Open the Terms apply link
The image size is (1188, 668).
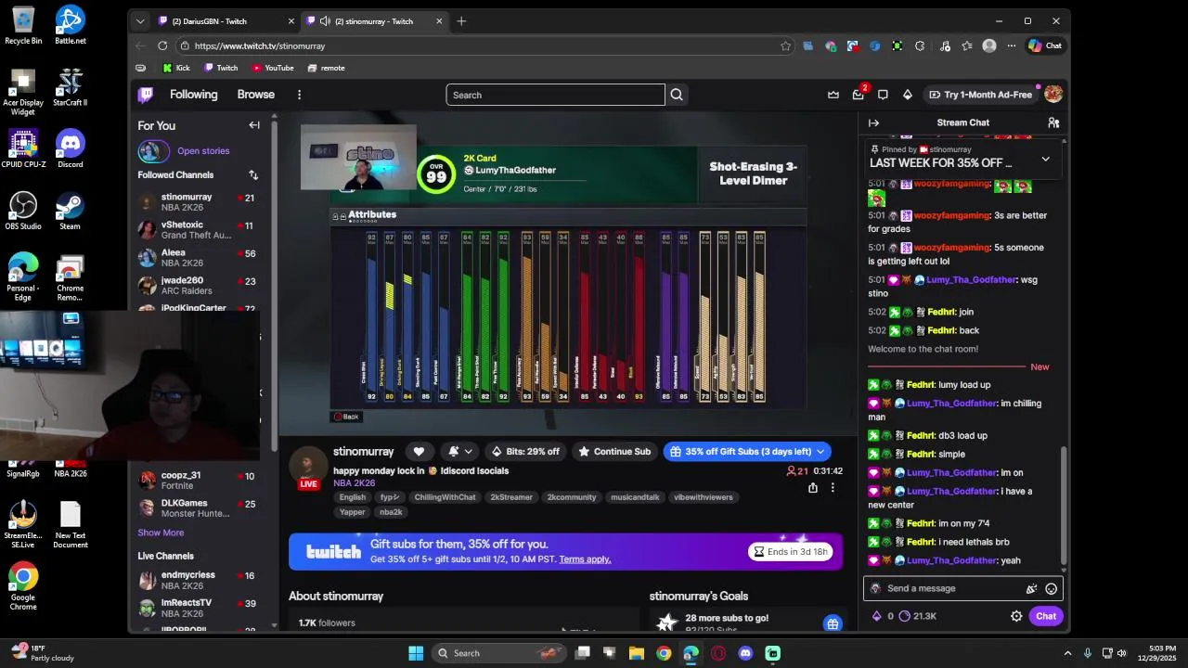(x=585, y=559)
